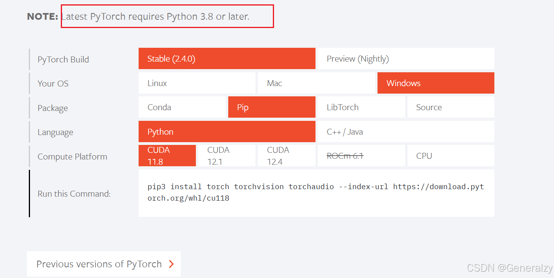Select Linux as your OS

tap(197, 83)
